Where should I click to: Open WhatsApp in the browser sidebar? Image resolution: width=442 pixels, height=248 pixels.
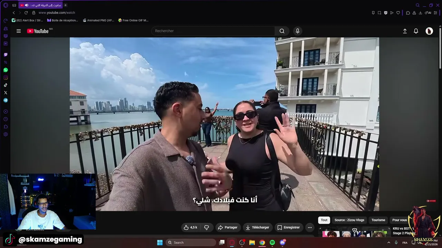(x=6, y=70)
